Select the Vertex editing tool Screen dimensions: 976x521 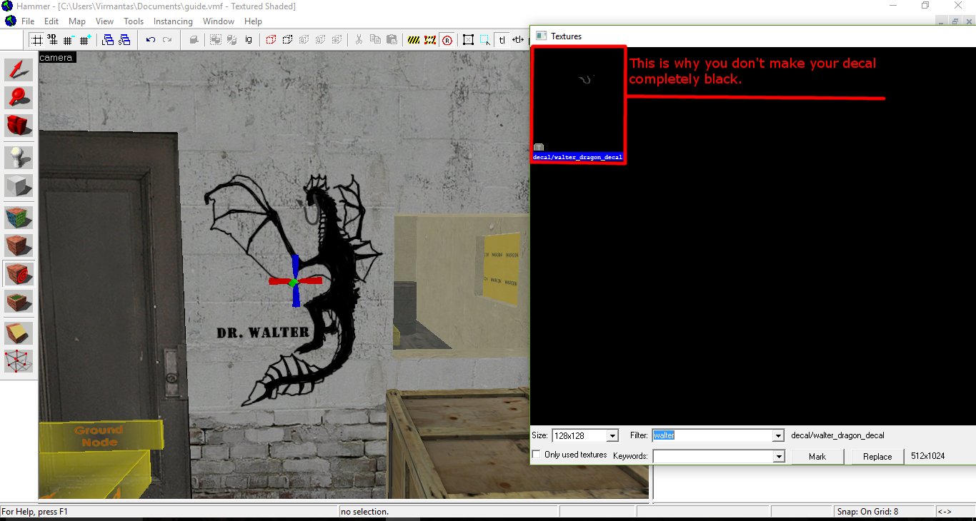click(x=19, y=362)
